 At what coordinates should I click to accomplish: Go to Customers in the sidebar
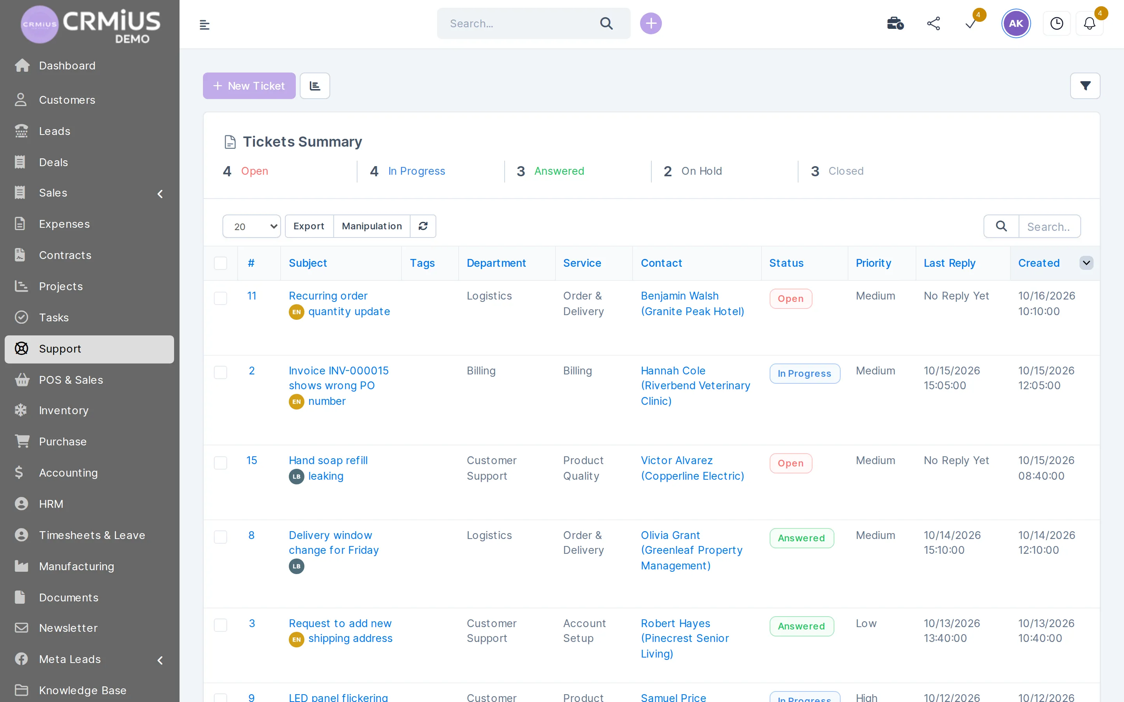coord(89,100)
